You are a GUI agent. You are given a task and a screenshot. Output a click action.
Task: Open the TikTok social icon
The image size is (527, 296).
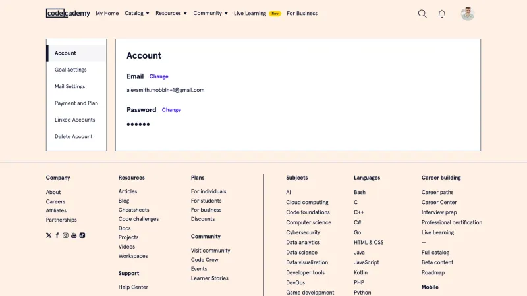pyautogui.click(x=82, y=235)
